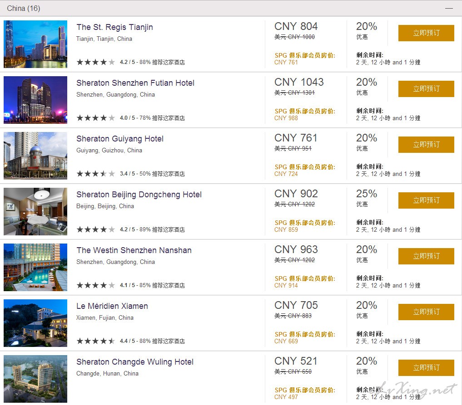The height and width of the screenshot is (405, 462).
Task: Book Sheraton Guiyang Hotel now
Action: pos(426,144)
